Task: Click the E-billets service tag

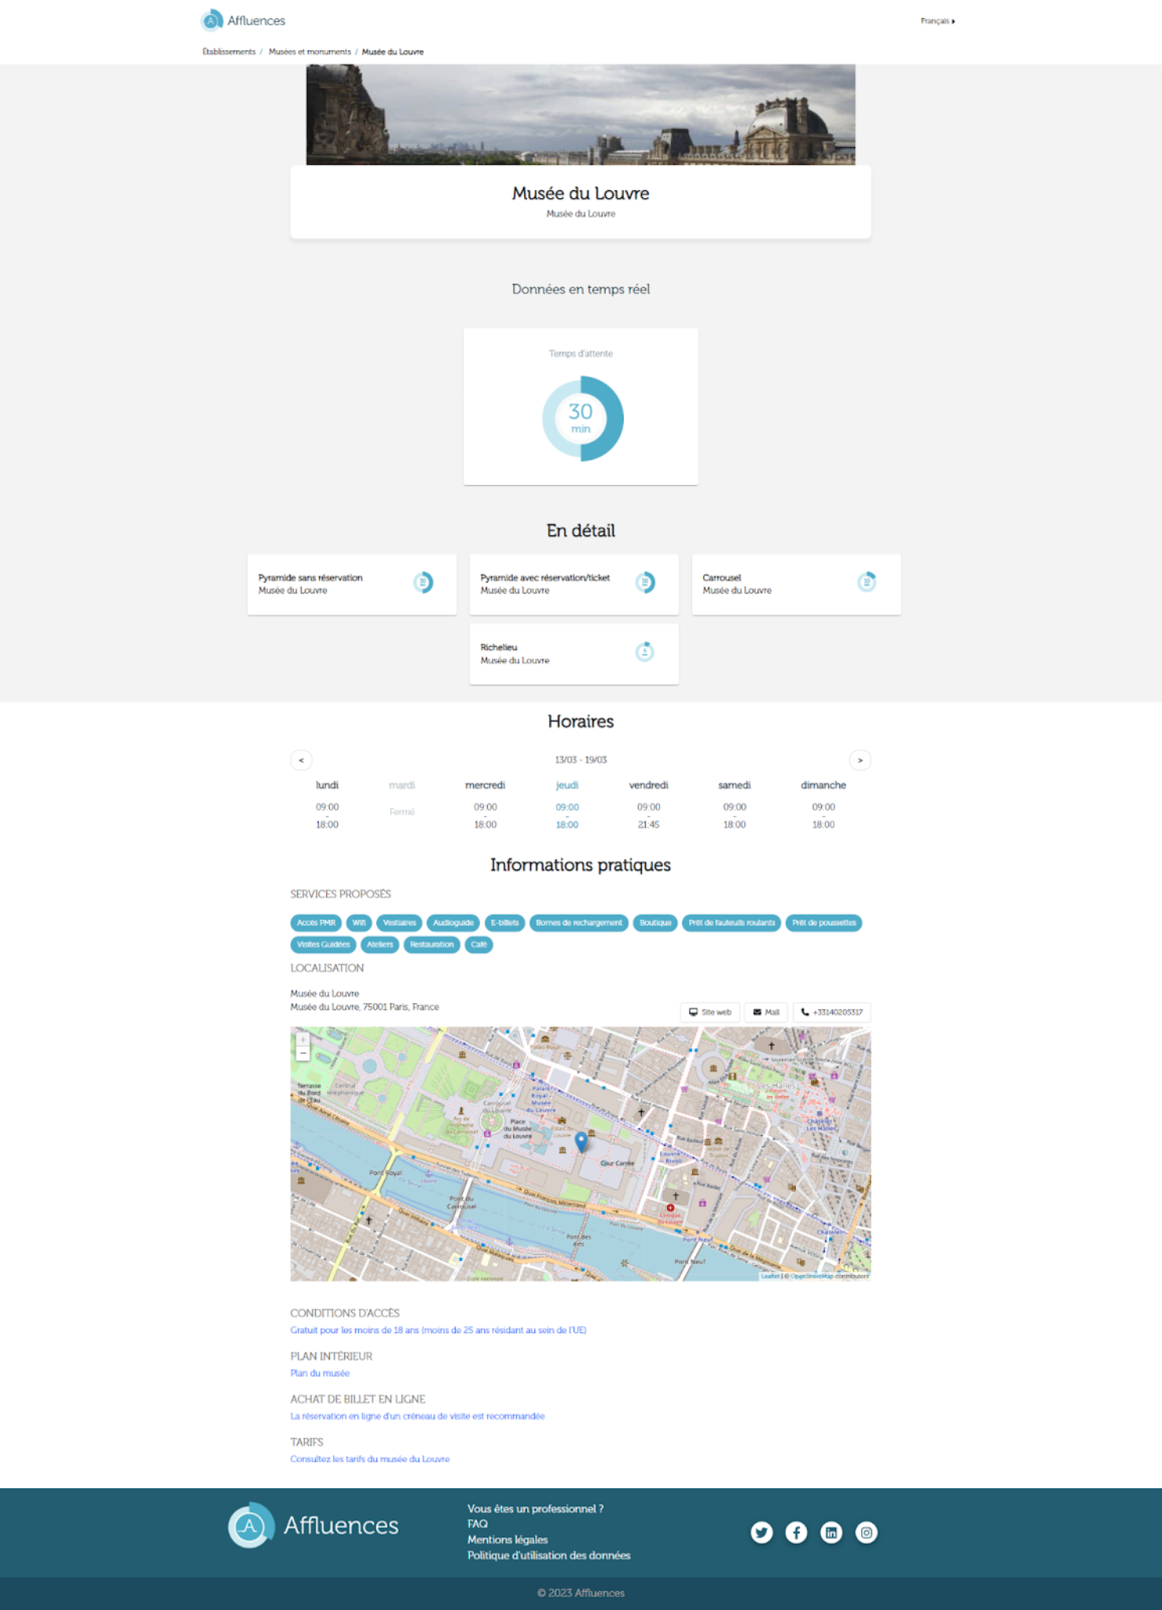Action: tap(504, 923)
